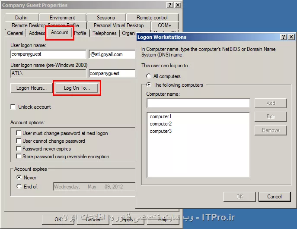The height and width of the screenshot is (229, 297).
Task: Open Remote Desktop Services Profile tab
Action: (45, 25)
